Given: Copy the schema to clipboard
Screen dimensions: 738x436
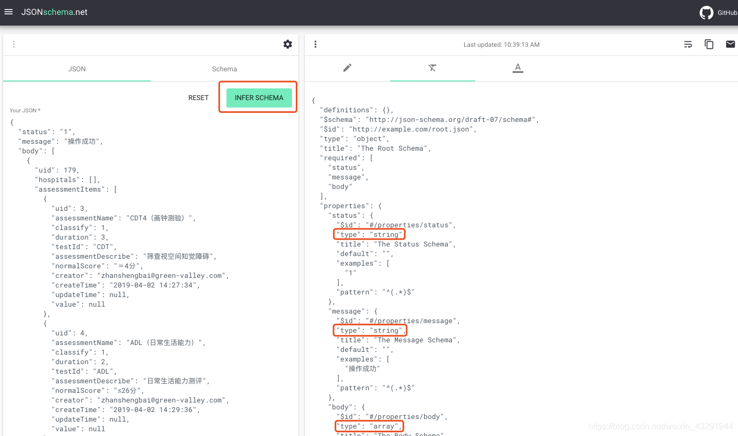Looking at the screenshot, I should coord(709,44).
